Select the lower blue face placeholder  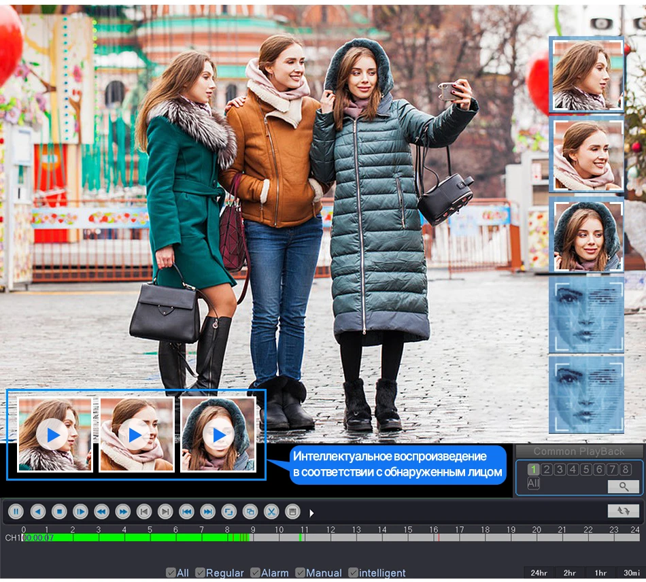click(586, 394)
